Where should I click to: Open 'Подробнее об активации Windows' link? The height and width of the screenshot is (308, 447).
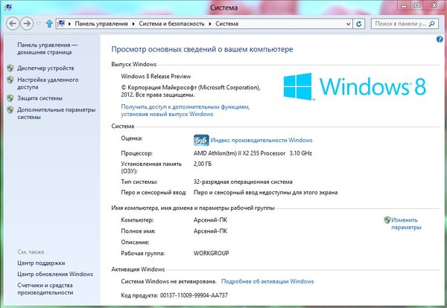click(x=267, y=281)
